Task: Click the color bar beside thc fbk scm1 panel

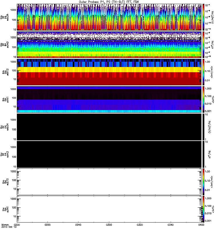Action: (x=203, y=209)
